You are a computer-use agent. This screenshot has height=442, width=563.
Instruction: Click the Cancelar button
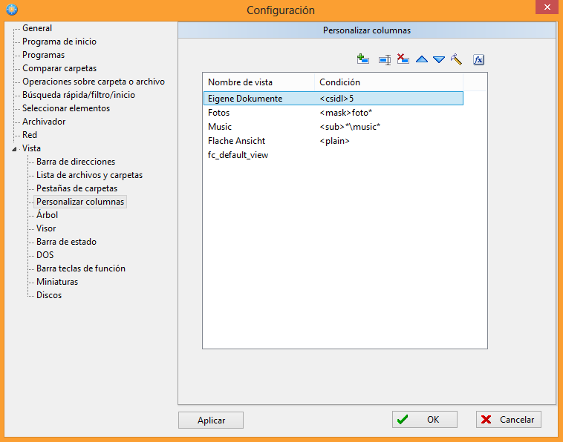509,420
